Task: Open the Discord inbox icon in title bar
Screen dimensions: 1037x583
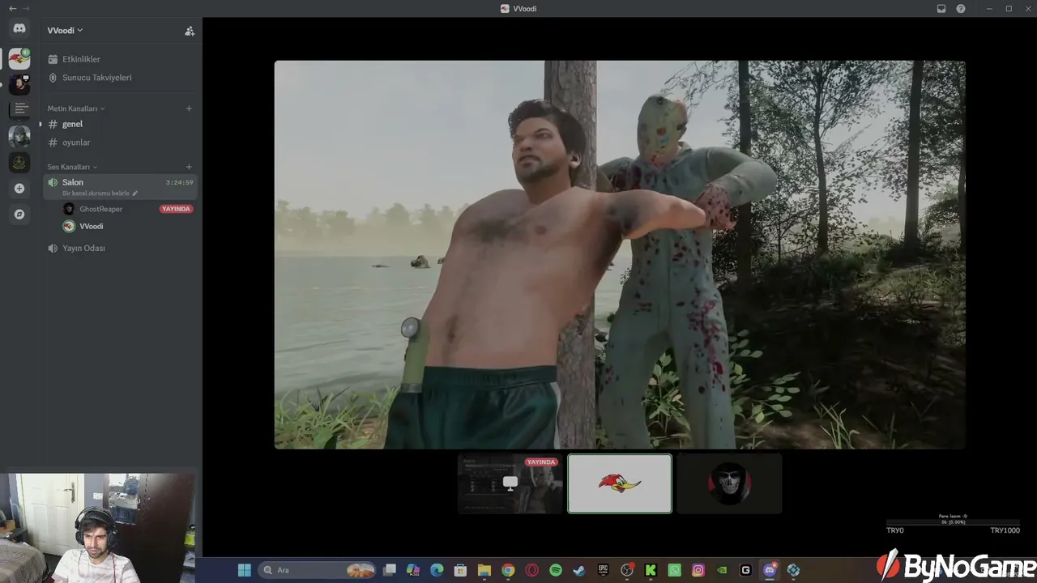Action: pyautogui.click(x=941, y=8)
